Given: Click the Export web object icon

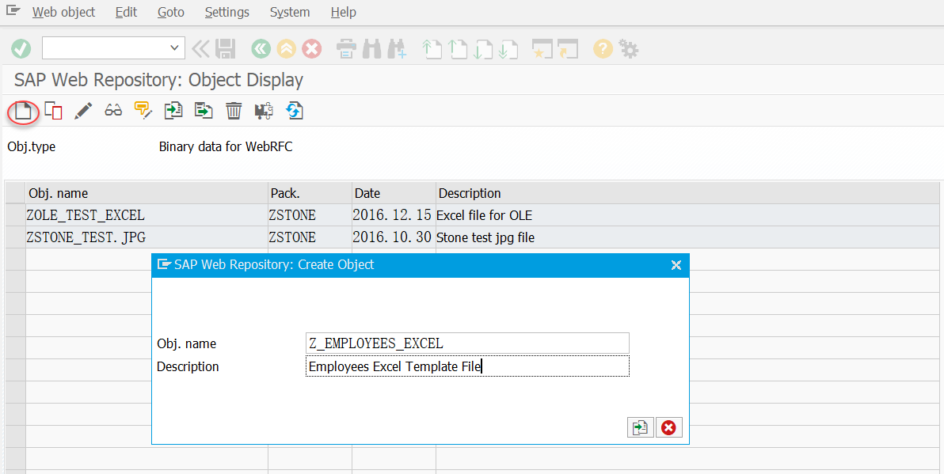Looking at the screenshot, I should (203, 111).
